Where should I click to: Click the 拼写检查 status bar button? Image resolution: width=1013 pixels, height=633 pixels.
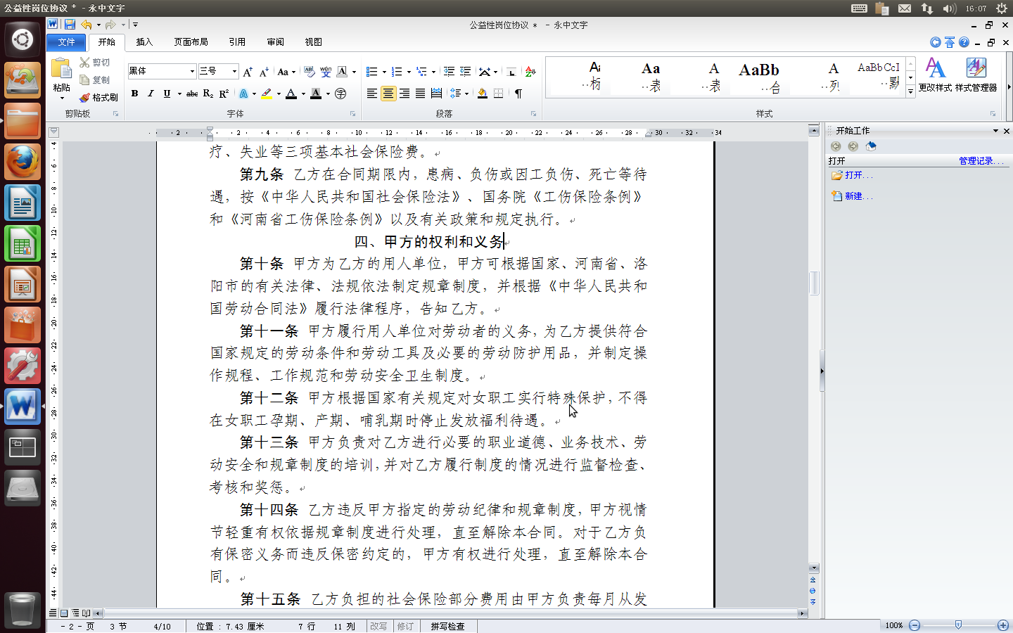click(x=447, y=626)
